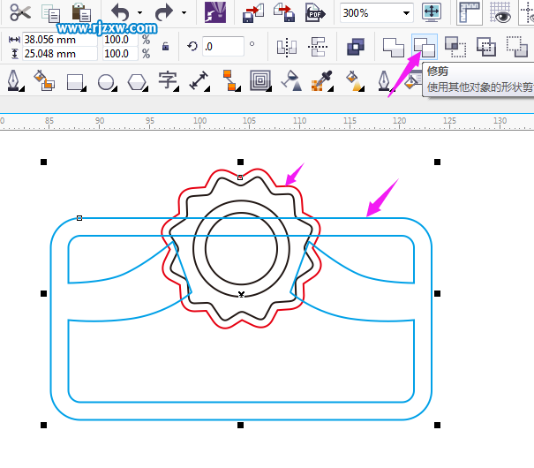Select the Smart Fill tool

44,80
